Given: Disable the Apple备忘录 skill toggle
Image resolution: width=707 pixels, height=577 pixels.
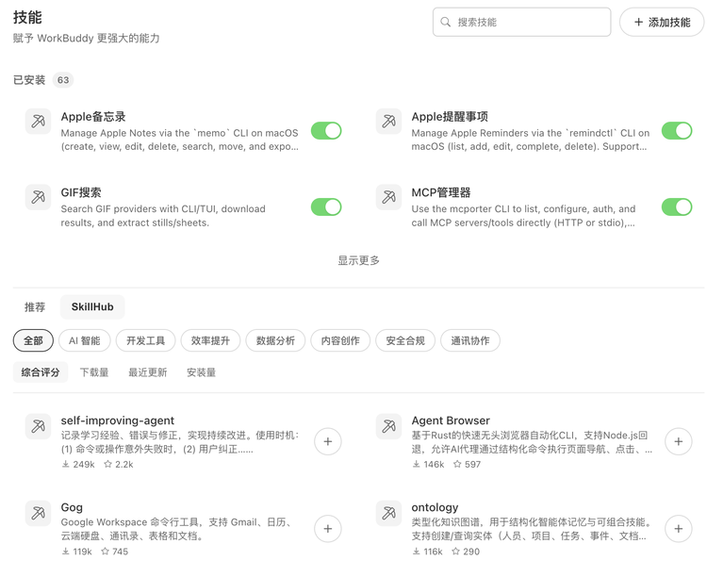Looking at the screenshot, I should point(326,131).
